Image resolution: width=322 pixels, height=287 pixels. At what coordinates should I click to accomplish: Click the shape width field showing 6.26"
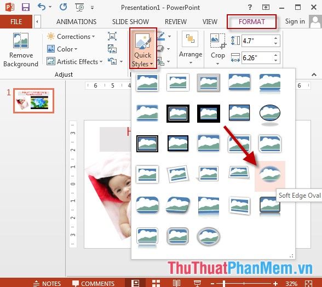tap(257, 58)
